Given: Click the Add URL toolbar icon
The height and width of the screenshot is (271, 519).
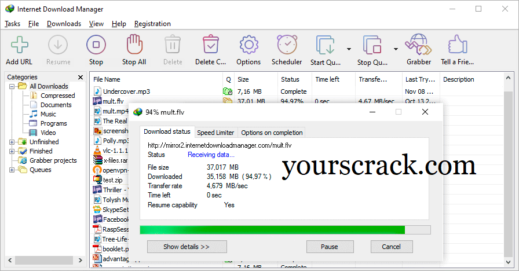Looking at the screenshot, I should click(x=19, y=45).
